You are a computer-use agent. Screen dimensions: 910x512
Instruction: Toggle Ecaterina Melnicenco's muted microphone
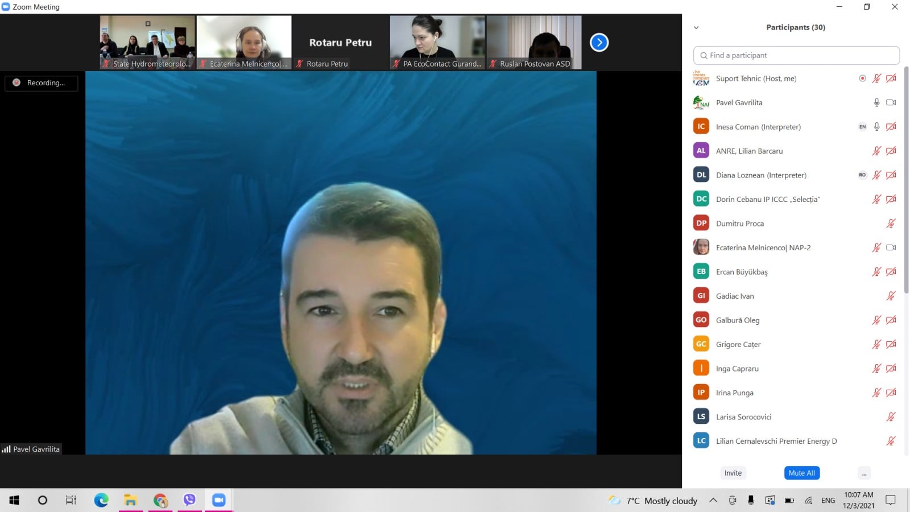[876, 247]
